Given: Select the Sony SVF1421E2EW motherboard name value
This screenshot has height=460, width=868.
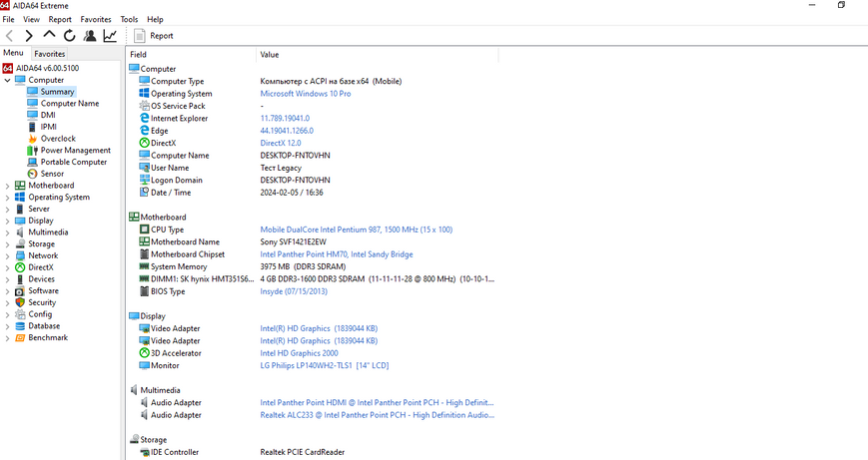Looking at the screenshot, I should point(294,241).
